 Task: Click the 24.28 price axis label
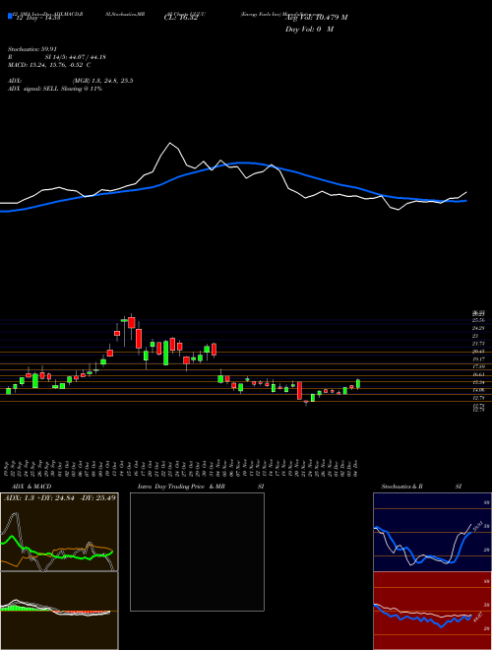pos(479,328)
